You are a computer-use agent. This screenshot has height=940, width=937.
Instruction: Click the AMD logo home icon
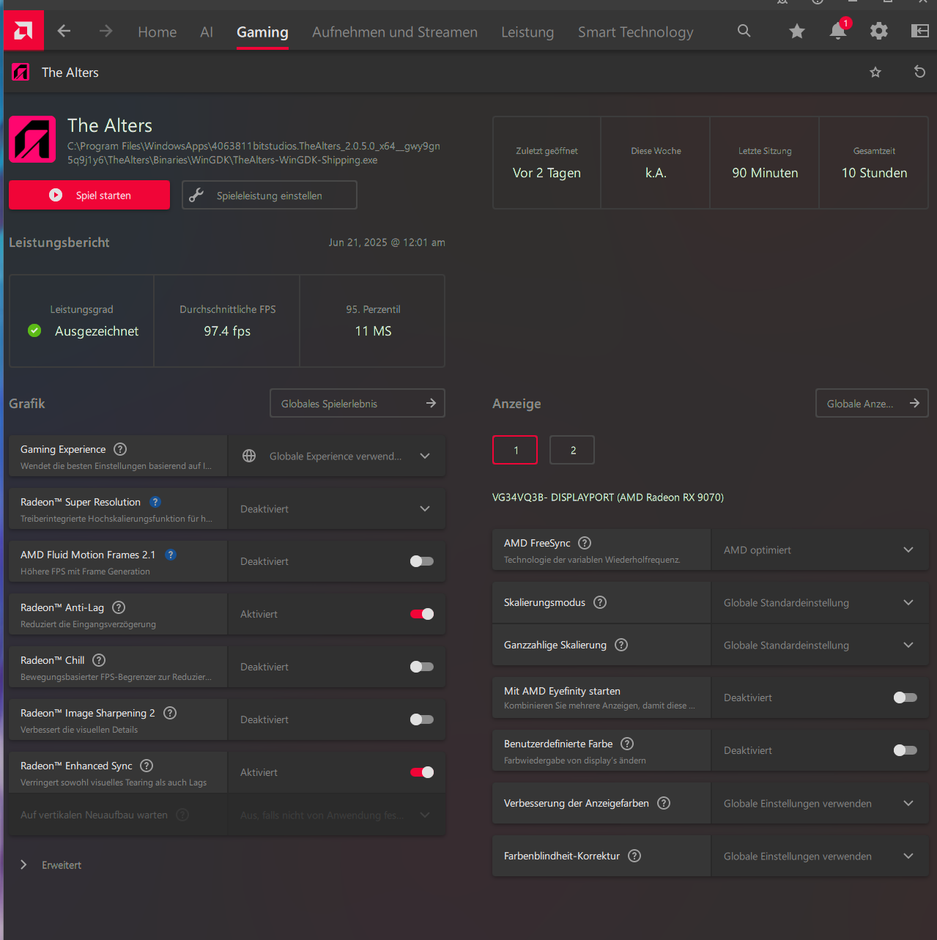(23, 31)
